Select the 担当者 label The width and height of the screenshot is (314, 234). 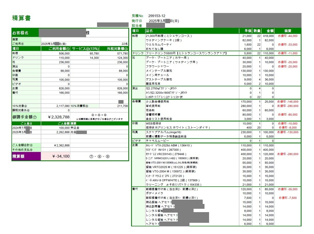[x=137, y=25]
